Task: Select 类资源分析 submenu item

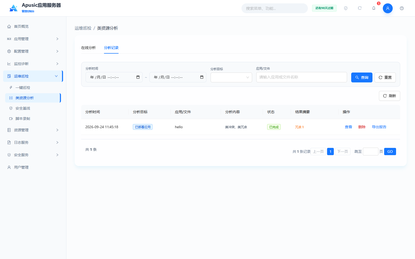Action: 33,98
